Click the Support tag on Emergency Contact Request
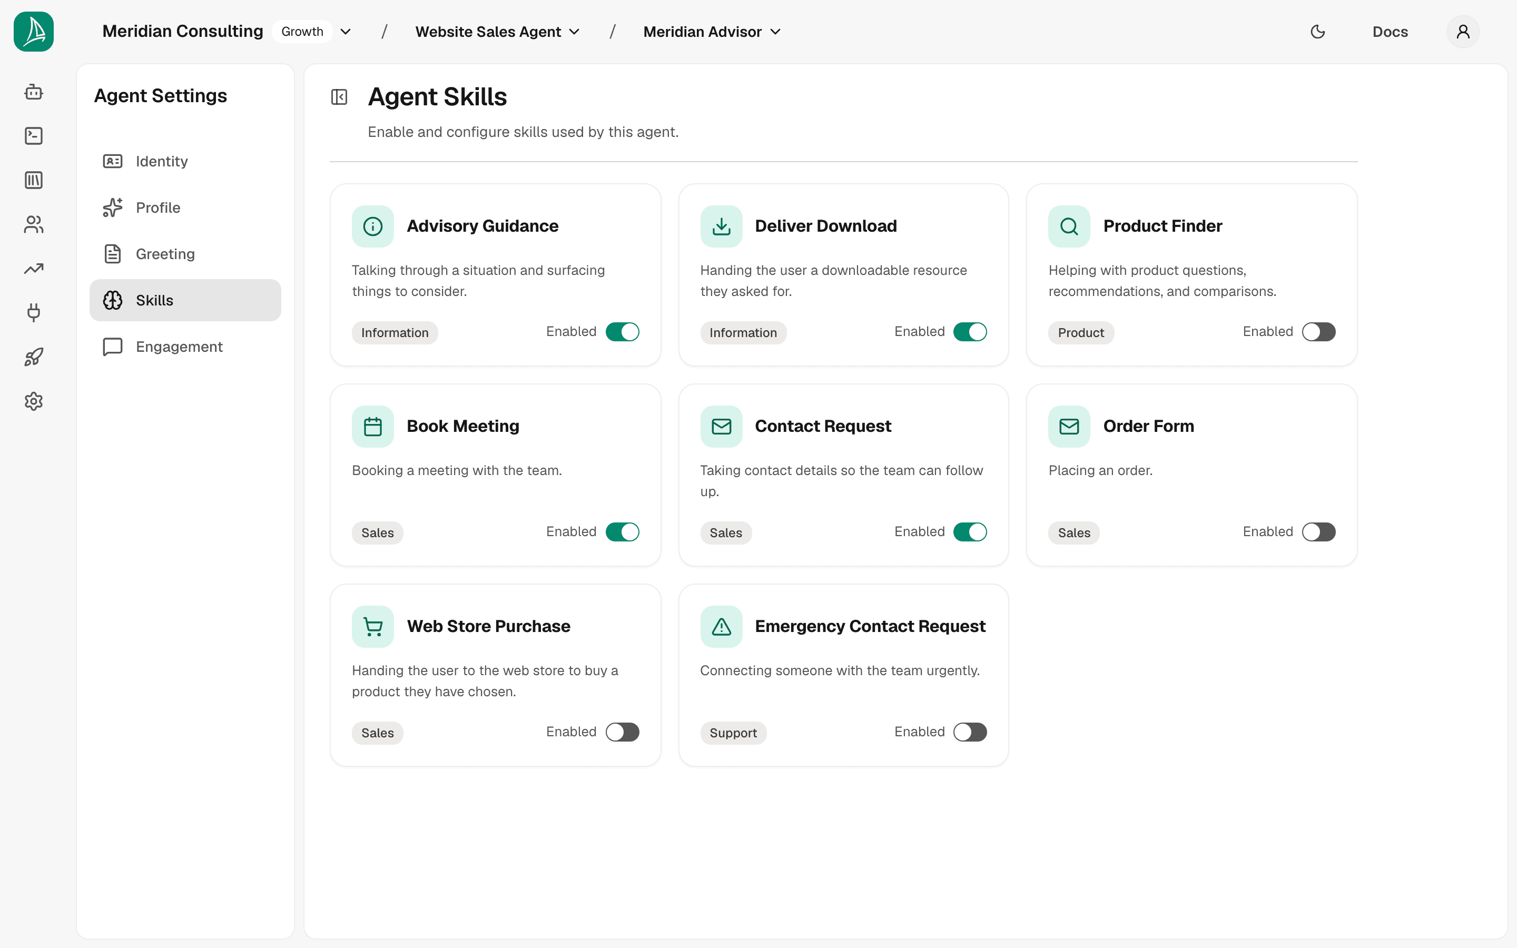Viewport: 1517px width, 948px height. pyautogui.click(x=733, y=733)
